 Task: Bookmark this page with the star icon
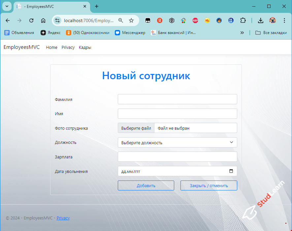pos(131,20)
